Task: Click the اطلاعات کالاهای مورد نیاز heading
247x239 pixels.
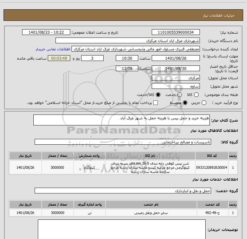Action: click(x=214, y=131)
